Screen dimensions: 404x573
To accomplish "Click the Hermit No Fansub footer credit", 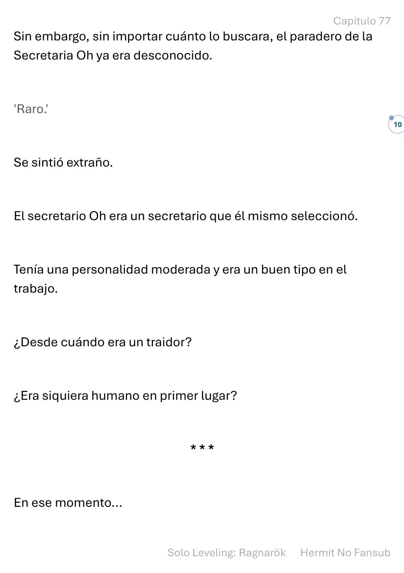I will (345, 553).
